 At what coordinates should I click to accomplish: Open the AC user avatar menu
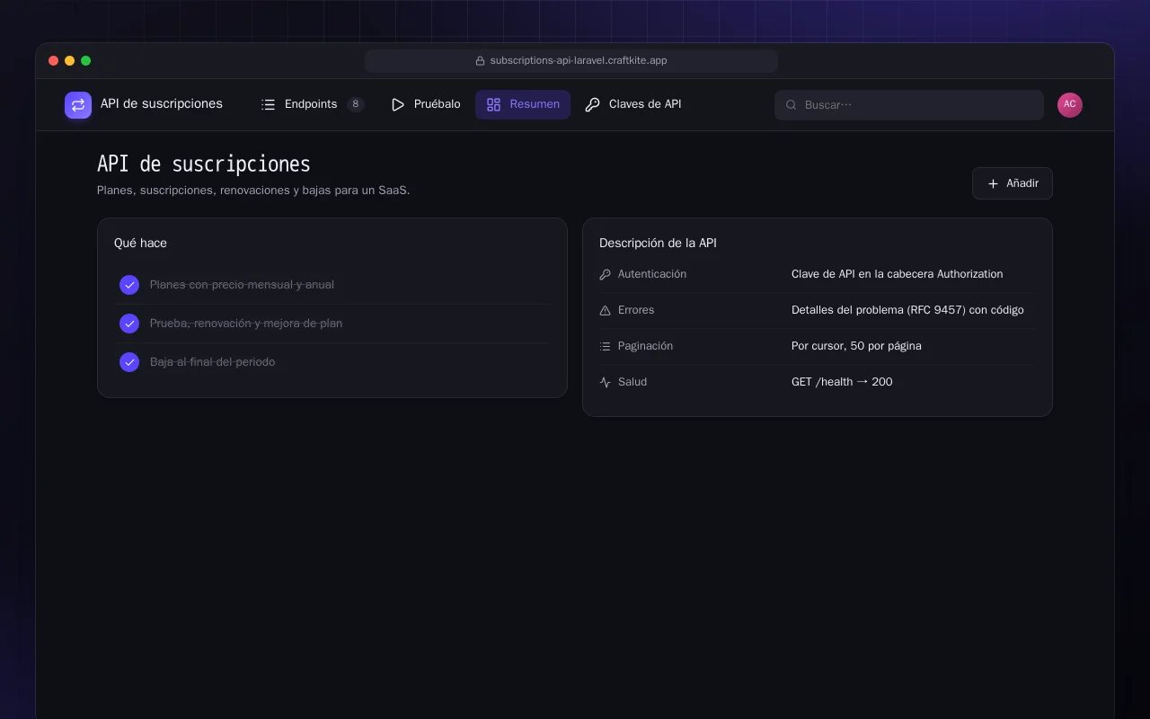(x=1070, y=105)
